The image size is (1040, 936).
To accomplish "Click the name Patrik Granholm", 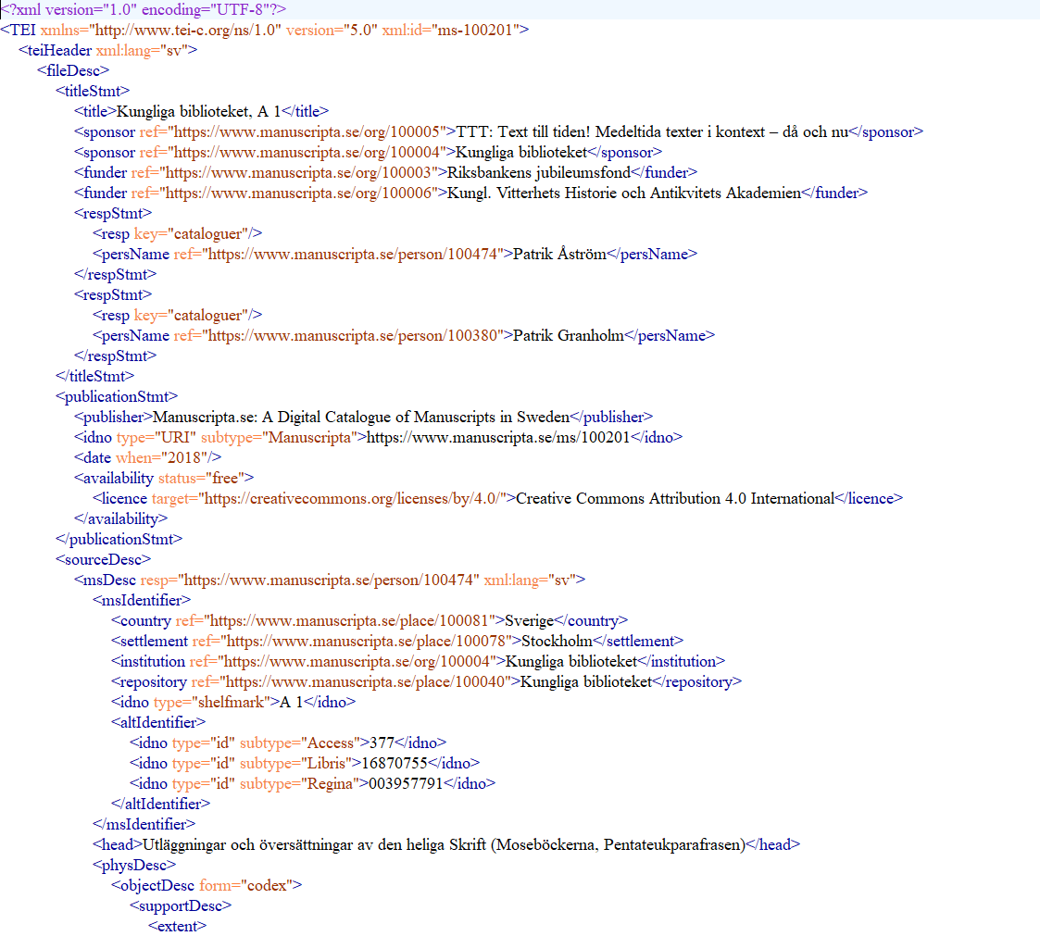I will click(x=568, y=335).
